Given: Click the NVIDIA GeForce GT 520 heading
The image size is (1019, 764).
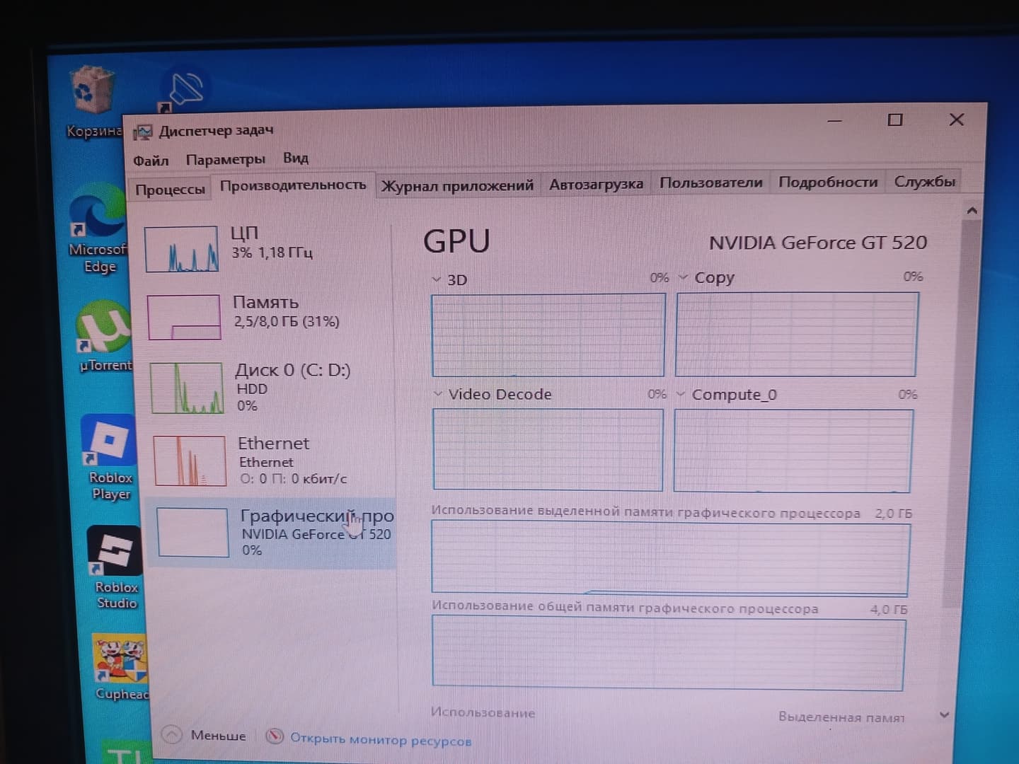Looking at the screenshot, I should pyautogui.click(x=818, y=243).
